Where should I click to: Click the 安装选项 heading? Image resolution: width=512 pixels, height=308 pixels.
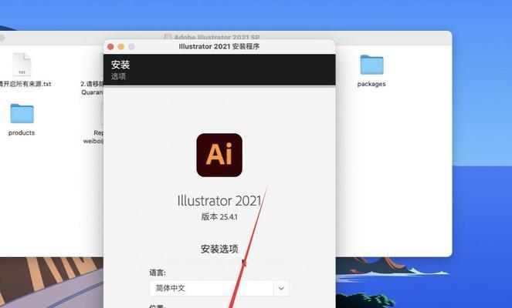coord(219,249)
